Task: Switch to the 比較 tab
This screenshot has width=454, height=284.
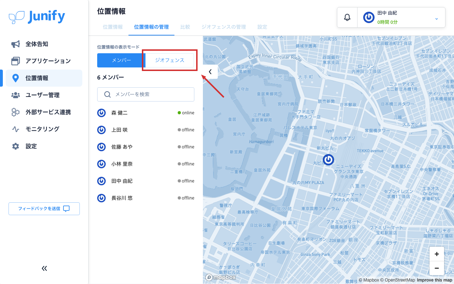Action: coord(185,27)
